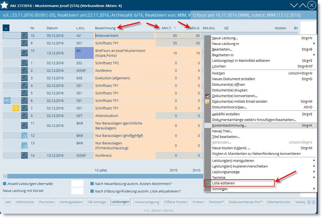This screenshot has height=218, width=322.
Task: Click the crossed-out icon for entry Nr 13
Action: 24,145
